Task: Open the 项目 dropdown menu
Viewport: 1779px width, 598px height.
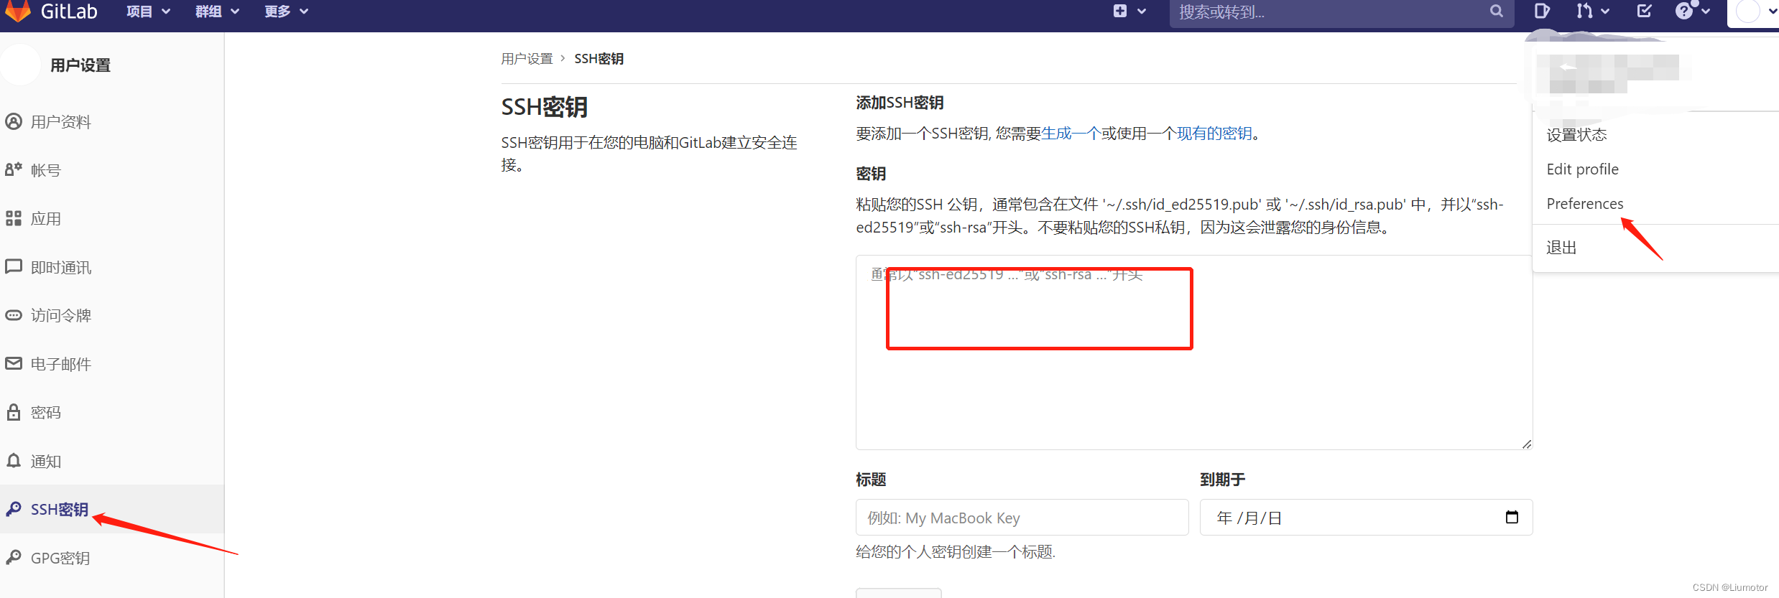Action: [x=149, y=11]
